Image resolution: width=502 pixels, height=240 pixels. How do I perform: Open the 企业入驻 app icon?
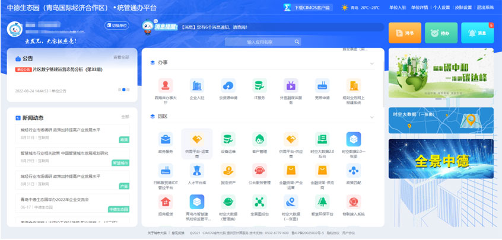(196, 85)
